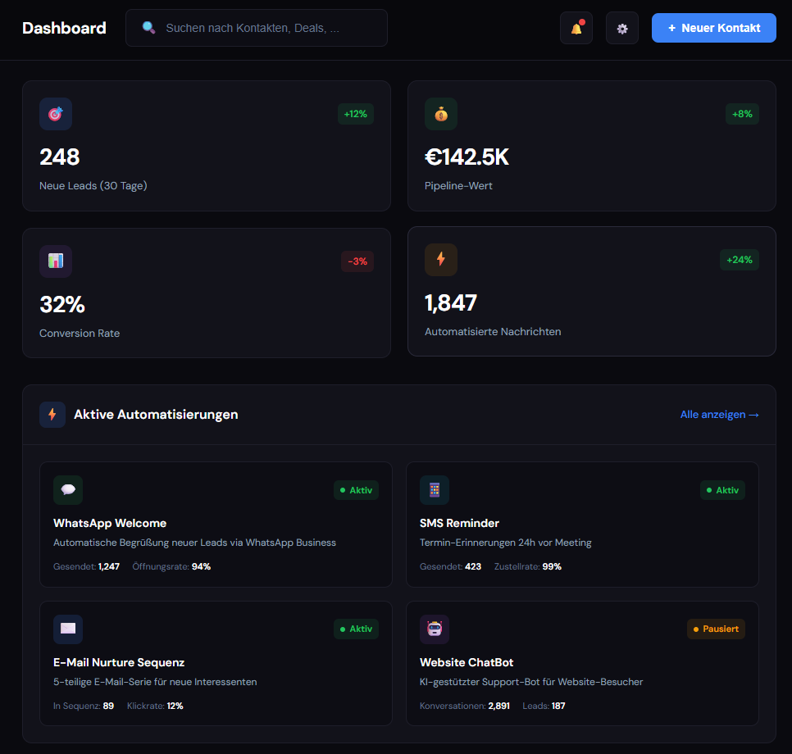Toggle Aktiv badge on E-Mail Nurture Sequenz
Screen dimensions: 792x754
[356, 629]
